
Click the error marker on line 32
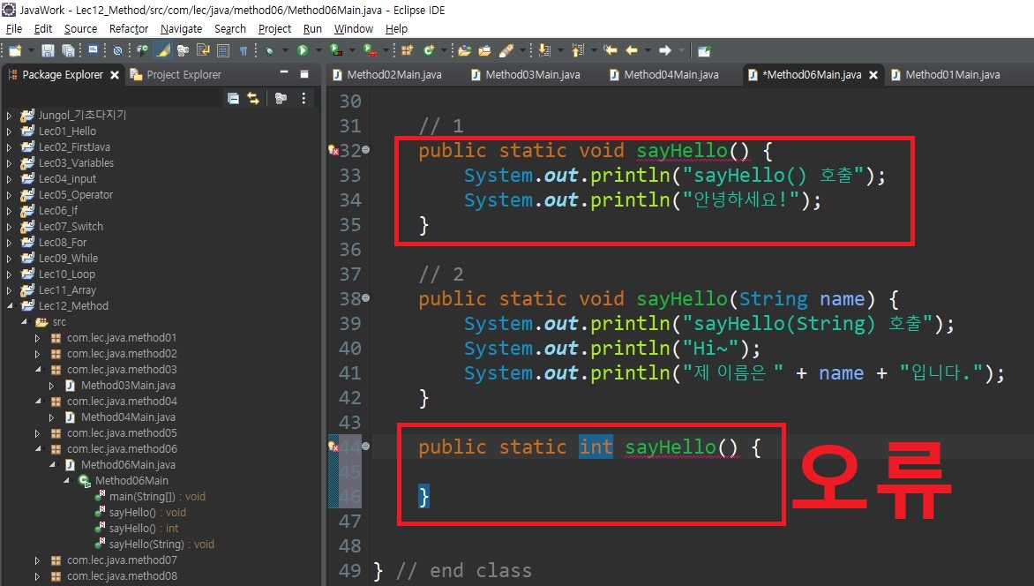pos(333,150)
